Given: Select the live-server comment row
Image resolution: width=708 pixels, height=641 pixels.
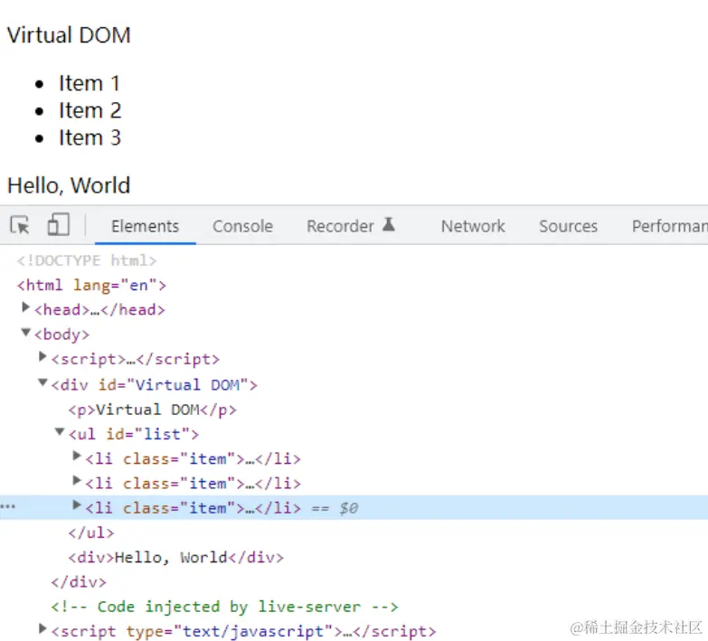Looking at the screenshot, I should [x=224, y=607].
